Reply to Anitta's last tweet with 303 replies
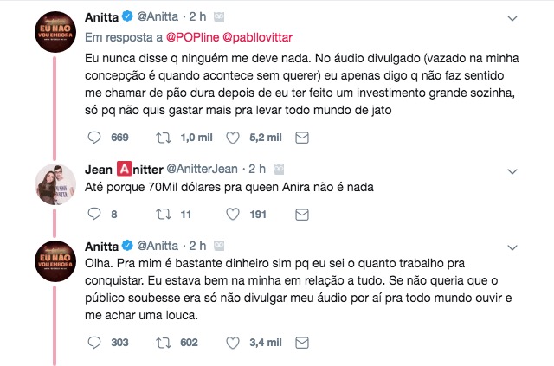This screenshot has width=554, height=366. [95, 343]
